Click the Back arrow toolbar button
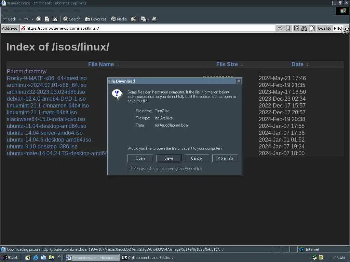This screenshot has width=350, height=262. [x=9, y=19]
